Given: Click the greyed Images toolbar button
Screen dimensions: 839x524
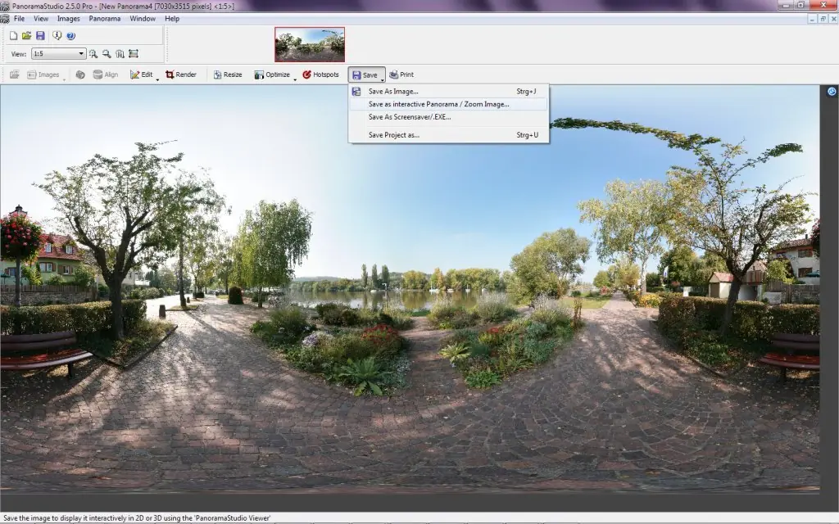Looking at the screenshot, I should [x=43, y=75].
